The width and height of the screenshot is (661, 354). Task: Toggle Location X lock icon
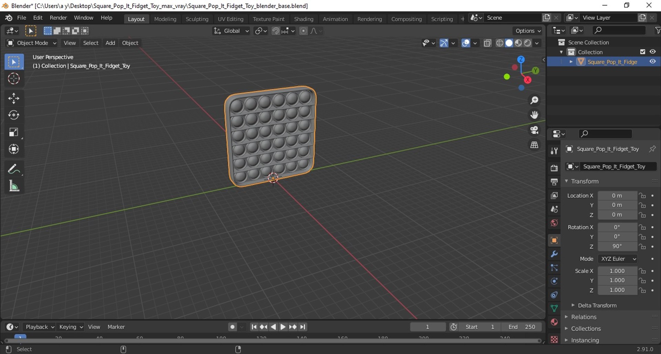pyautogui.click(x=642, y=196)
